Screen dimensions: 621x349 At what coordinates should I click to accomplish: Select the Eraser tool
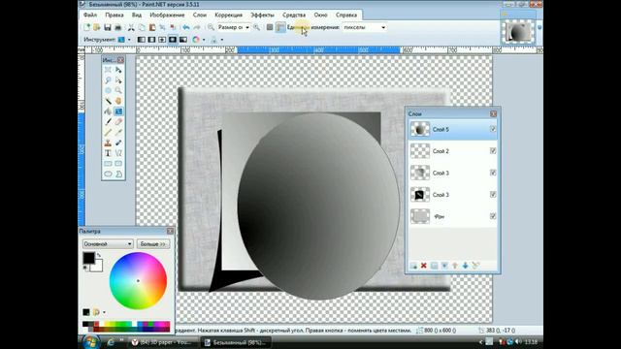coord(118,122)
